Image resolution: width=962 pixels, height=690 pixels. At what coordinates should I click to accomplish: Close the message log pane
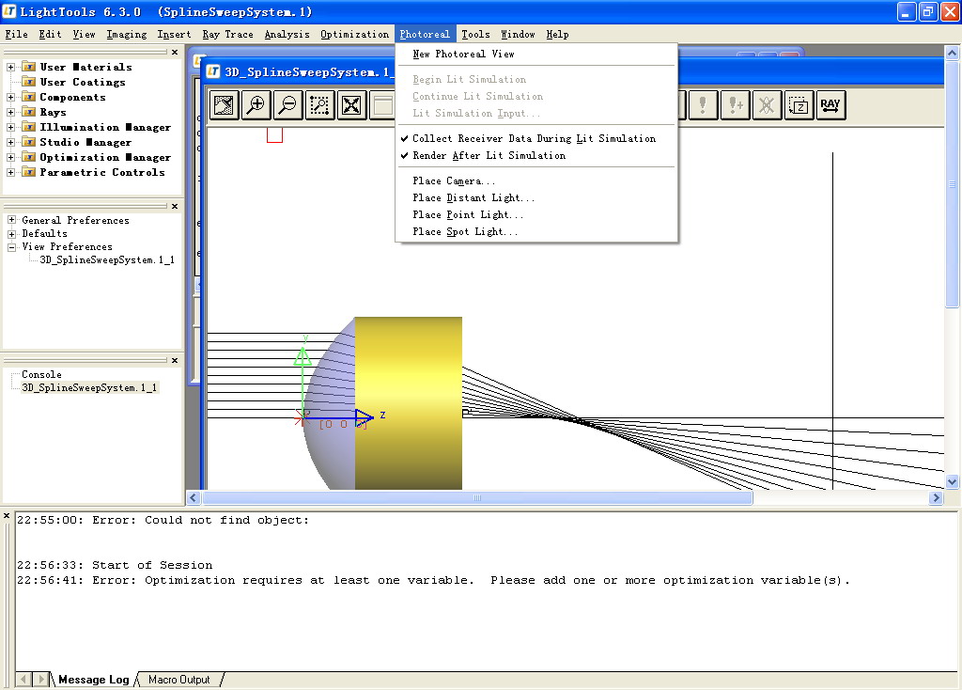click(x=7, y=516)
